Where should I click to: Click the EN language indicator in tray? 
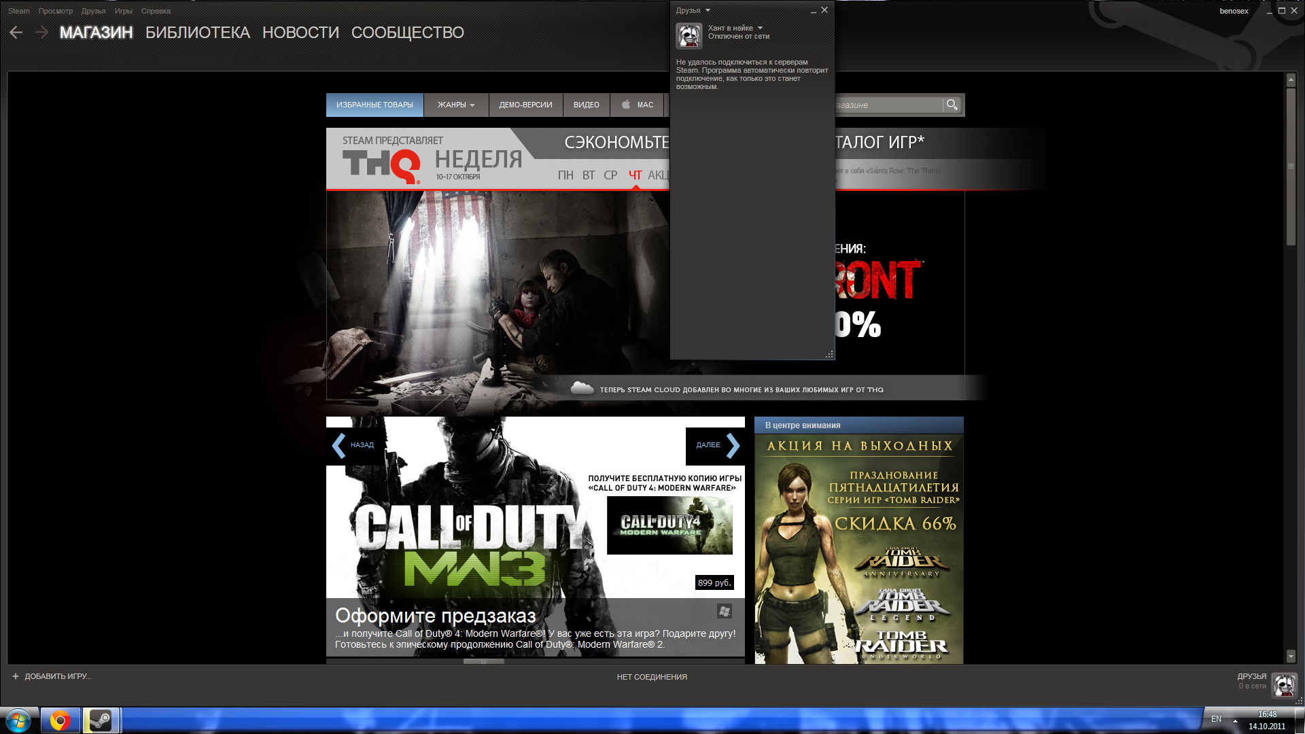[1216, 719]
